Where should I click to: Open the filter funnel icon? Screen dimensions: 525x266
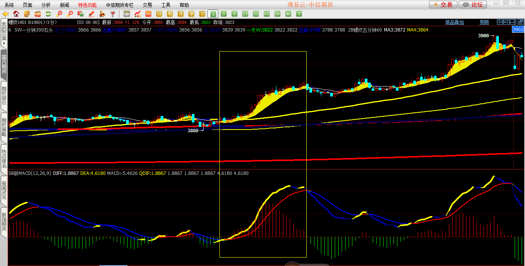pyautogui.click(x=113, y=14)
